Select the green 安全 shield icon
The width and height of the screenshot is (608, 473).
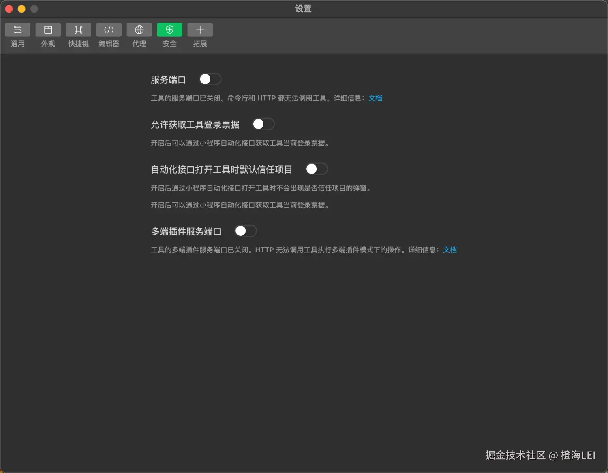coord(169,30)
